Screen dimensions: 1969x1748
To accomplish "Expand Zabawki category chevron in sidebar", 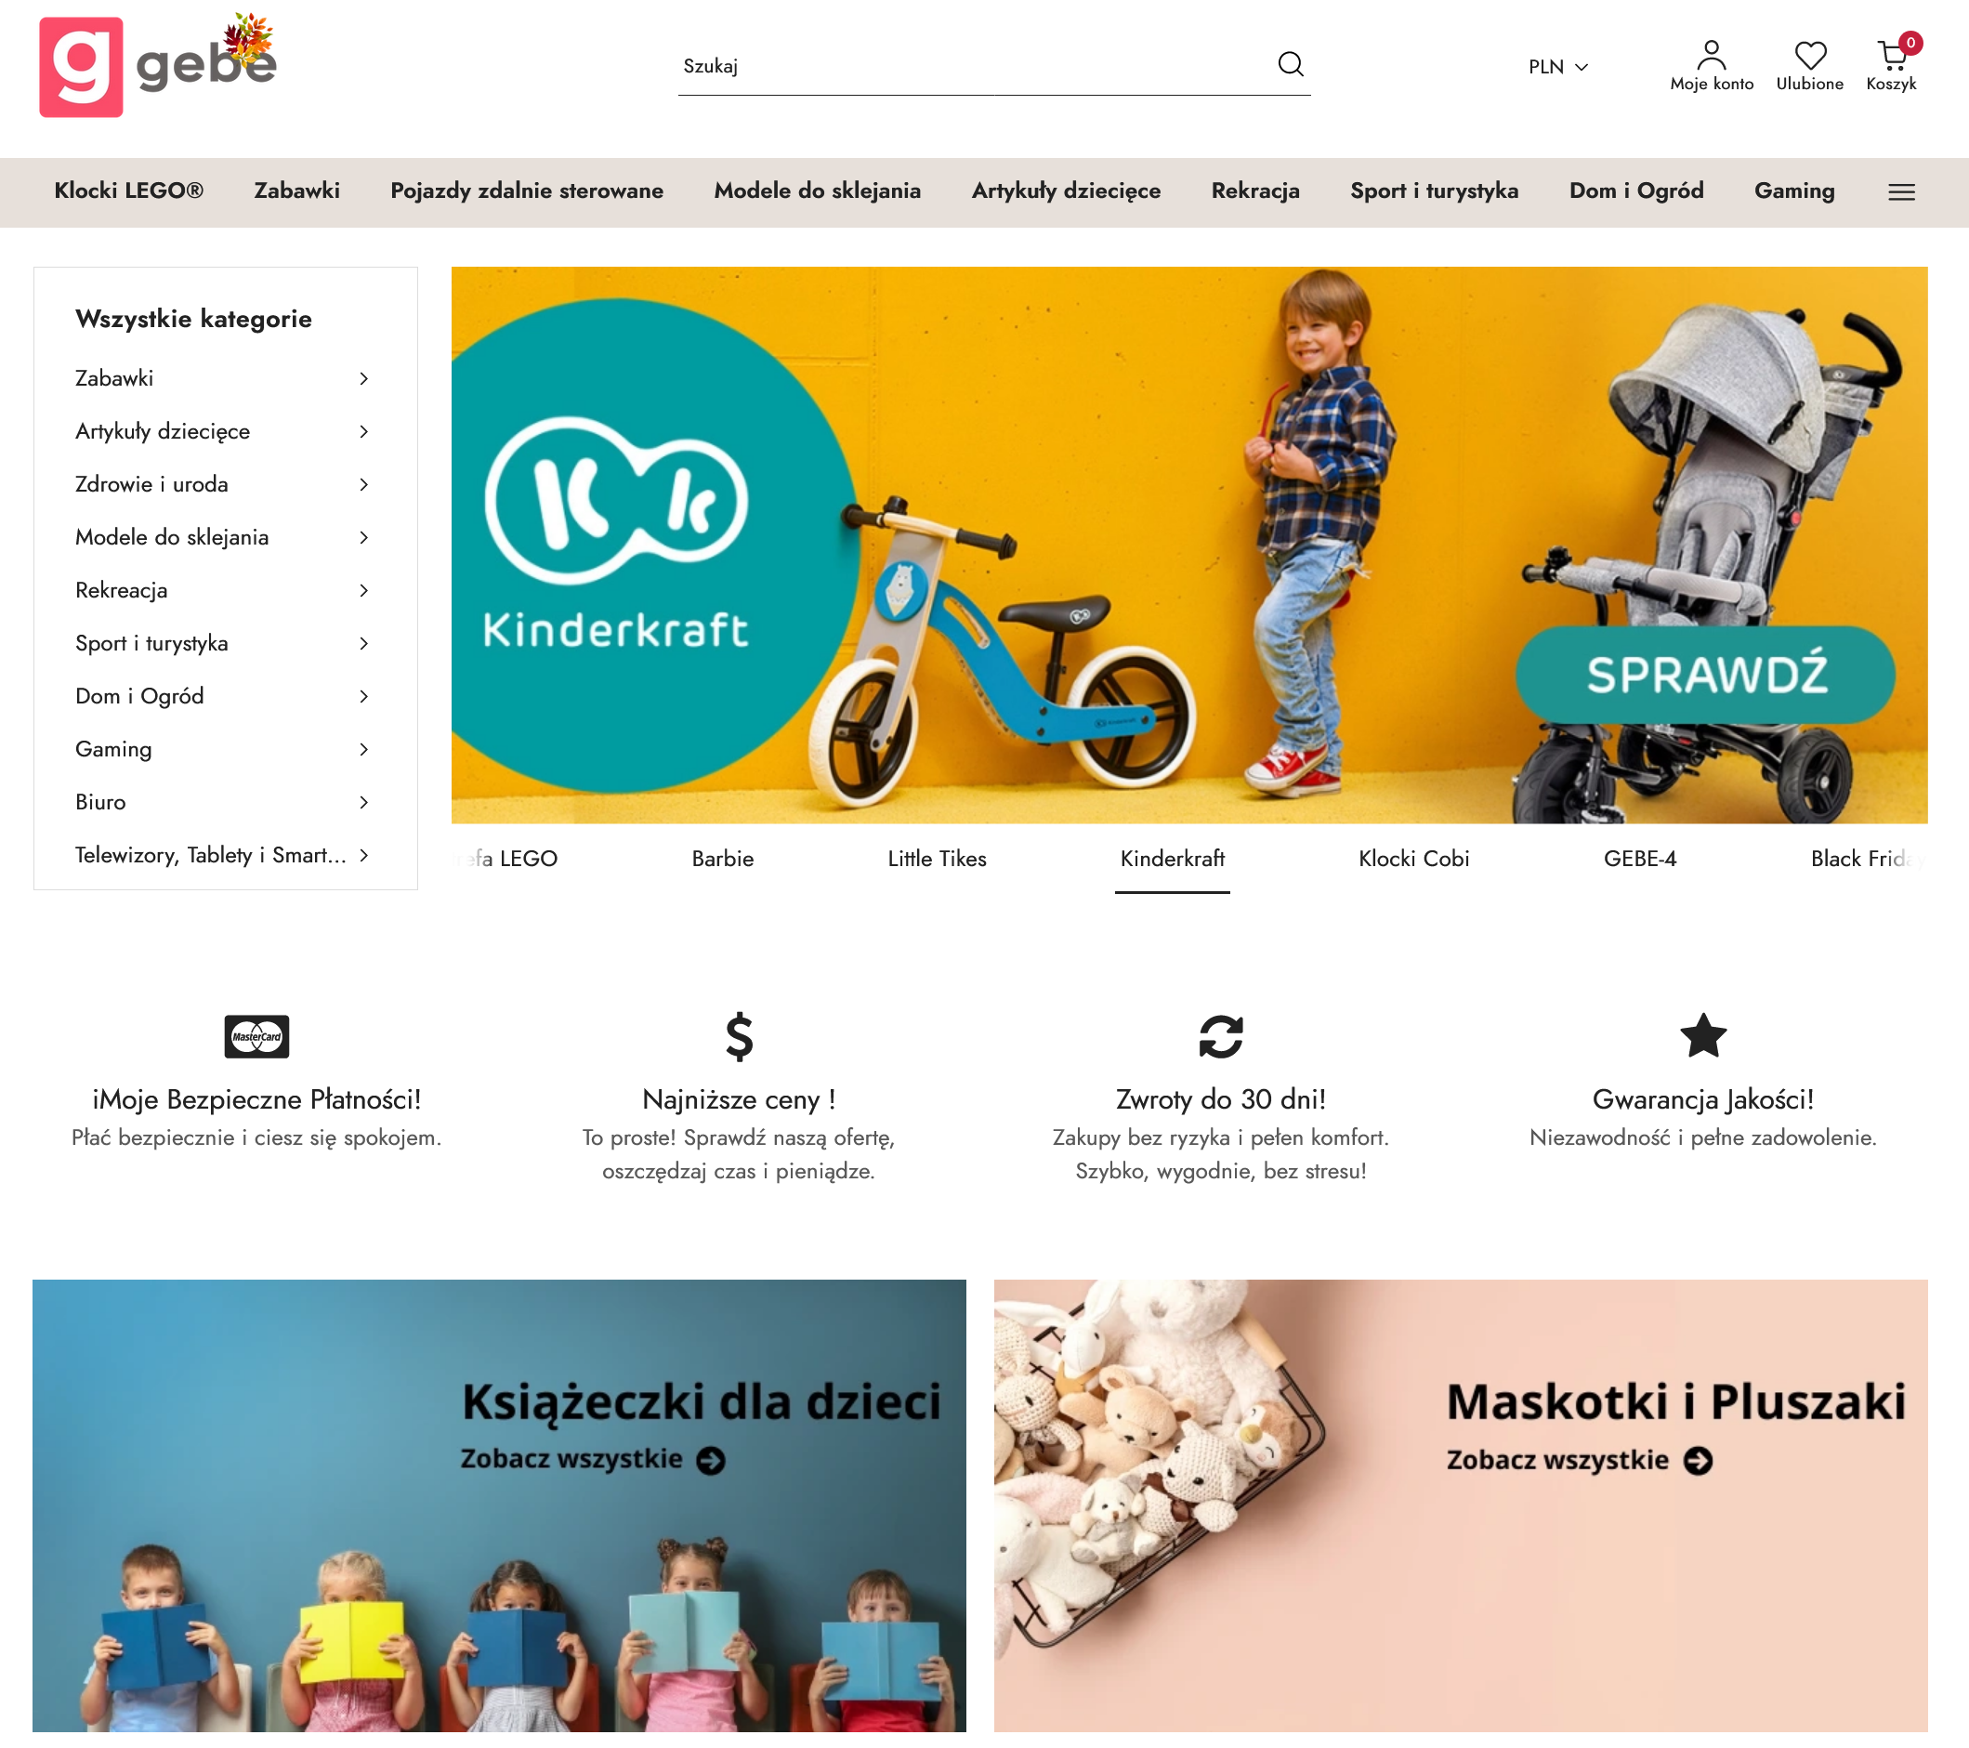I will pyautogui.click(x=364, y=379).
